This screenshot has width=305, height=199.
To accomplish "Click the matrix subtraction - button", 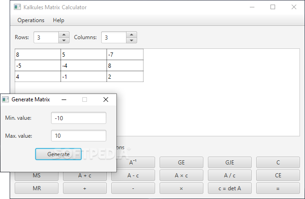I will tap(133, 188).
